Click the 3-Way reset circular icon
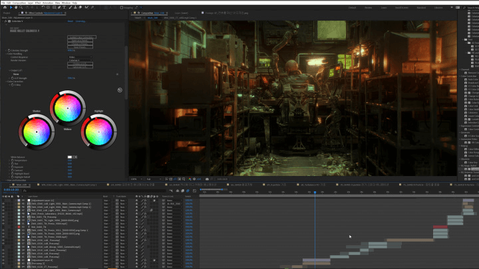 tap(120, 90)
